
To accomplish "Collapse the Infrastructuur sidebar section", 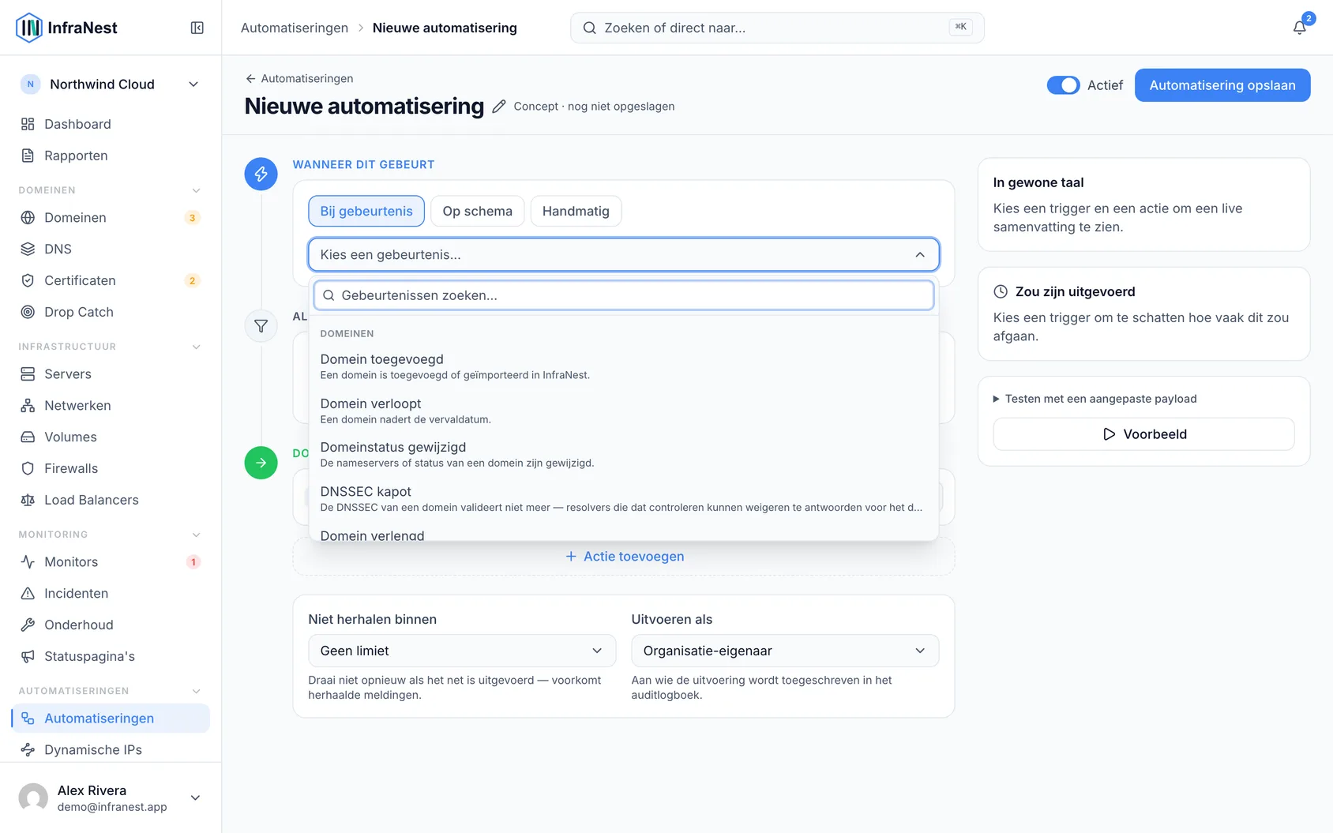I will 197,347.
